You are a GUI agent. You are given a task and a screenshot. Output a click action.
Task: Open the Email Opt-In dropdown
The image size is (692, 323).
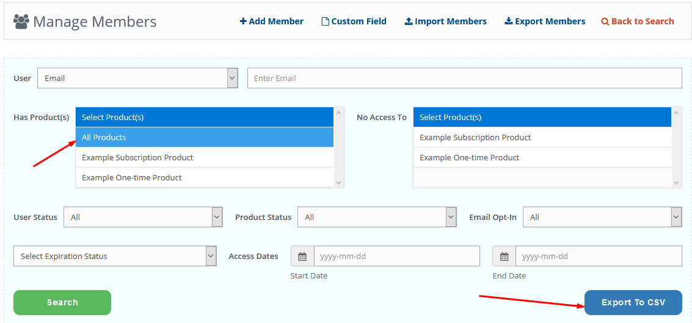click(x=602, y=217)
